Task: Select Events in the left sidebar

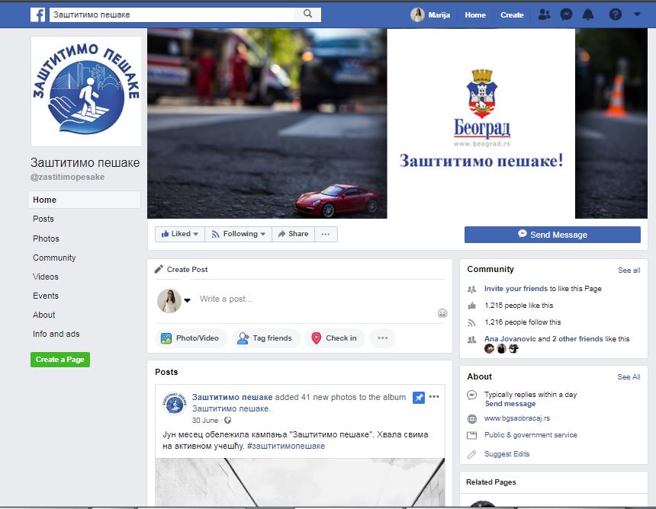Action: coord(46,296)
